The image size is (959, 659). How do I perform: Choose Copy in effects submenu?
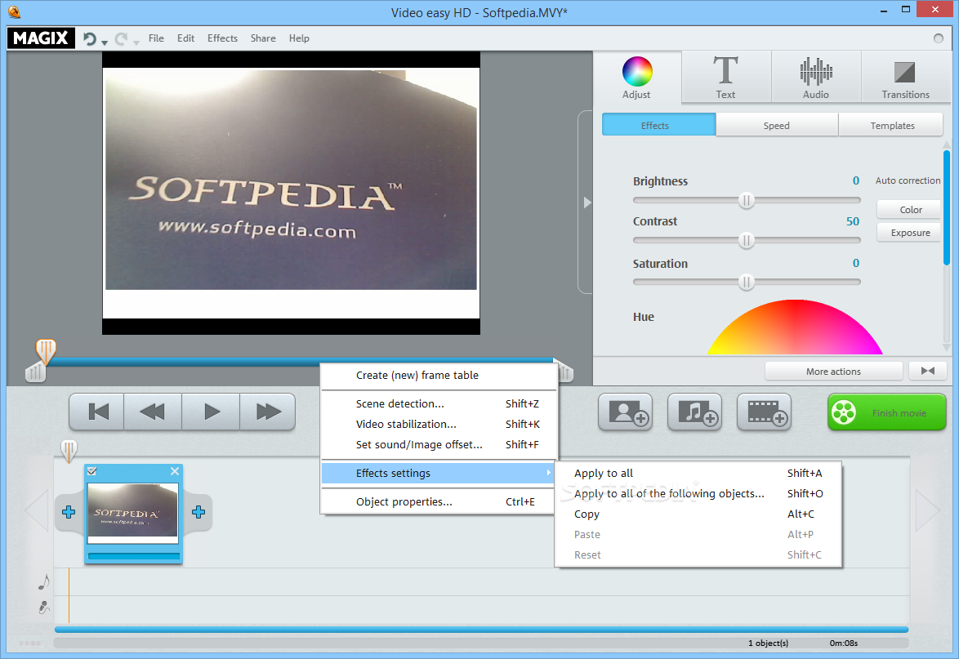click(698, 514)
